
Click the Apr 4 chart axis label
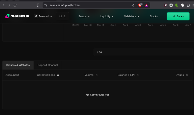coord(151,25)
